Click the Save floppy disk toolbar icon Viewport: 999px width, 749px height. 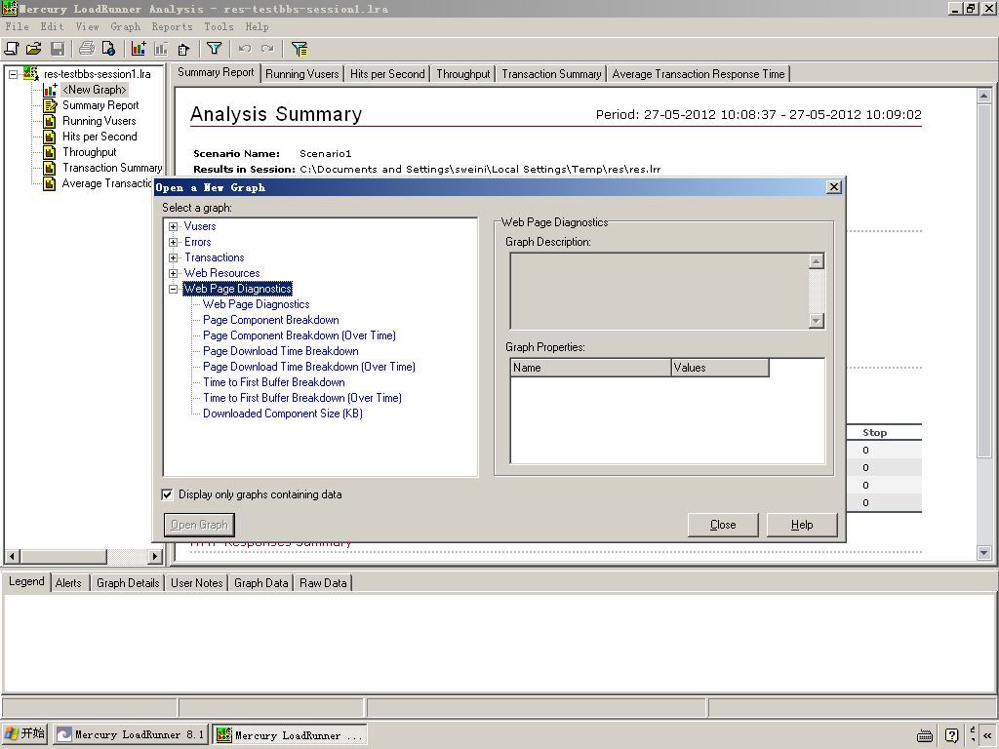[58, 49]
